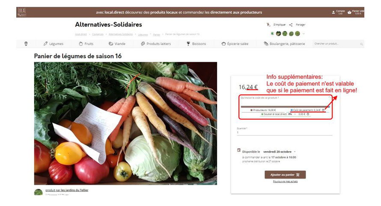Click help icon next to Coût de paiement
This screenshot has height=206, width=381.
click(323, 110)
